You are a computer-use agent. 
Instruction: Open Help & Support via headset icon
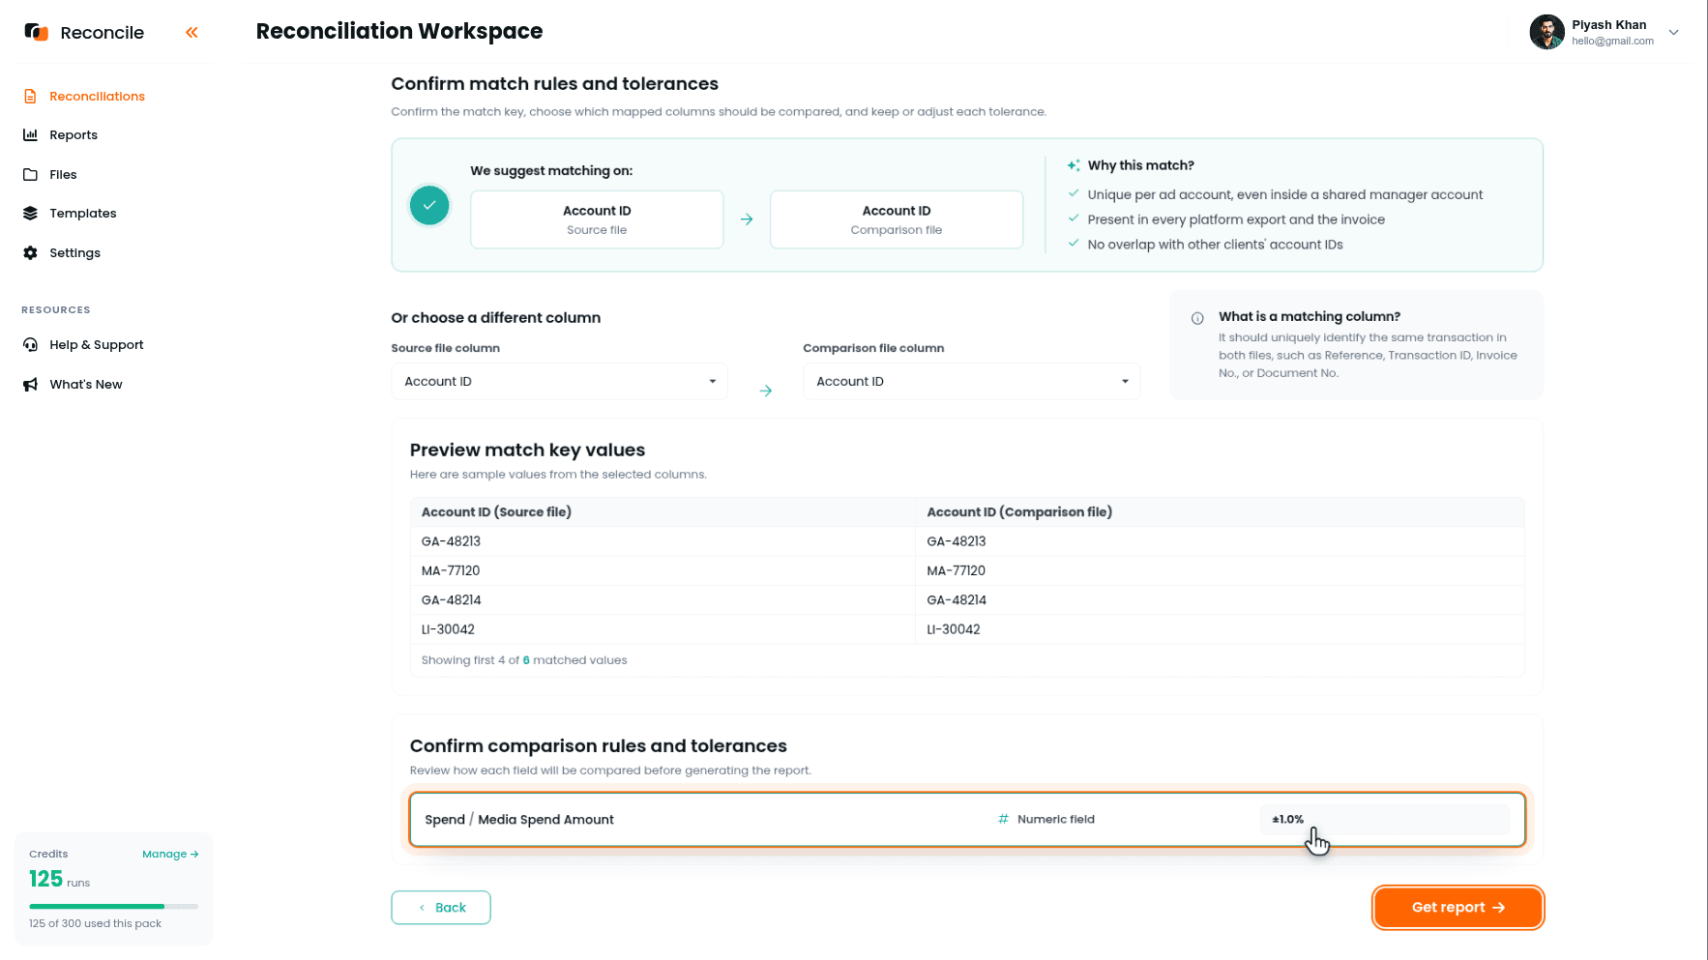(30, 345)
